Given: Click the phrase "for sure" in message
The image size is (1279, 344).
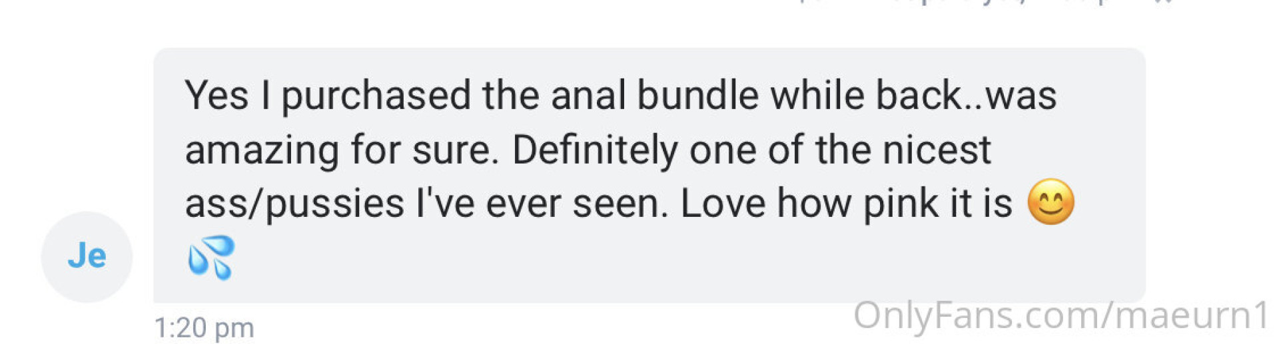Looking at the screenshot, I should [x=424, y=150].
